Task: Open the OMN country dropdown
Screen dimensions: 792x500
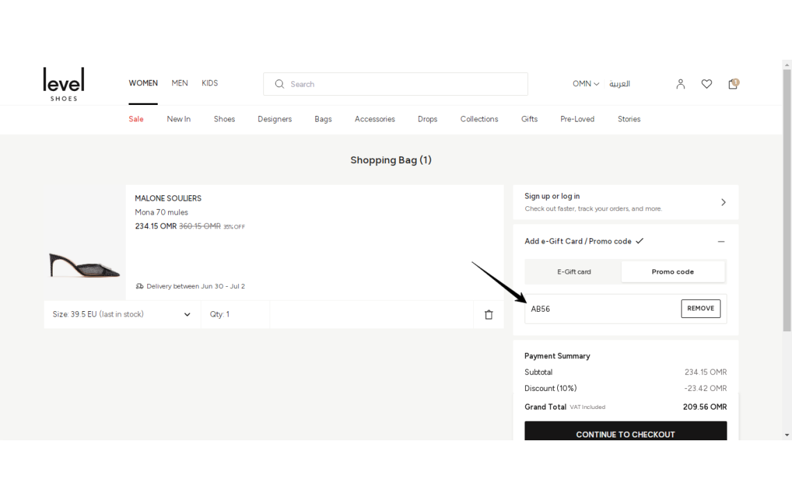Action: click(x=586, y=84)
